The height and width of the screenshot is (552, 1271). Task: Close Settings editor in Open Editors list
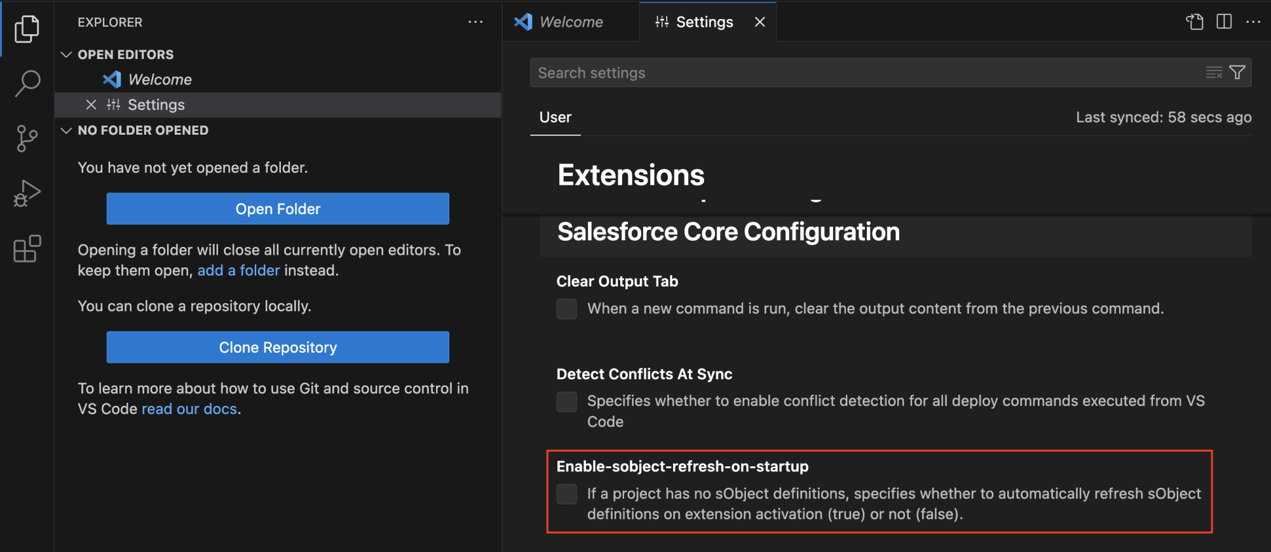[92, 105]
